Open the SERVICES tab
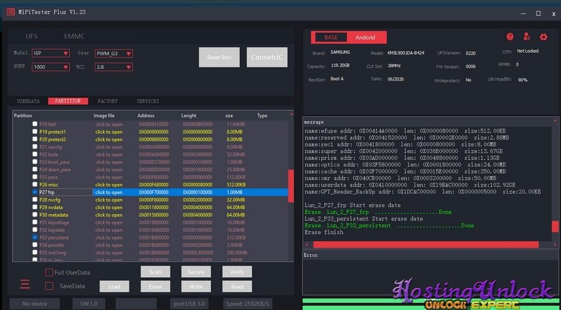 (148, 101)
